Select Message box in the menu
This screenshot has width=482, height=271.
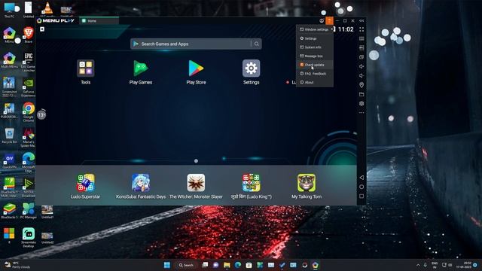(315, 56)
